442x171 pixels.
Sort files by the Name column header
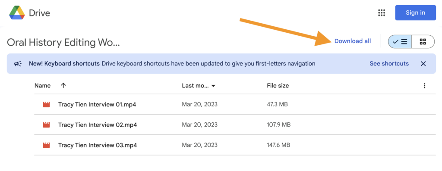[43, 85]
